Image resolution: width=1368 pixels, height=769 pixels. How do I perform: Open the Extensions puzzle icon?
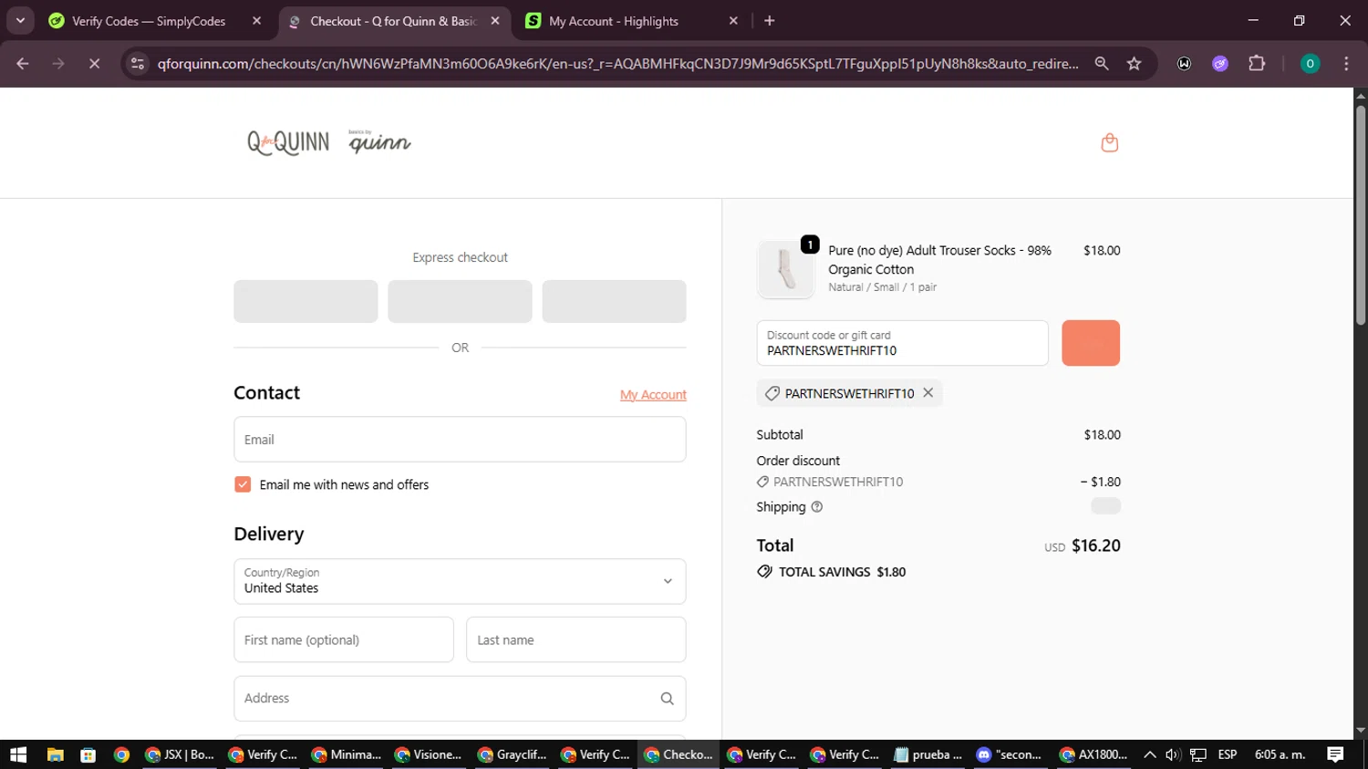pyautogui.click(x=1257, y=63)
